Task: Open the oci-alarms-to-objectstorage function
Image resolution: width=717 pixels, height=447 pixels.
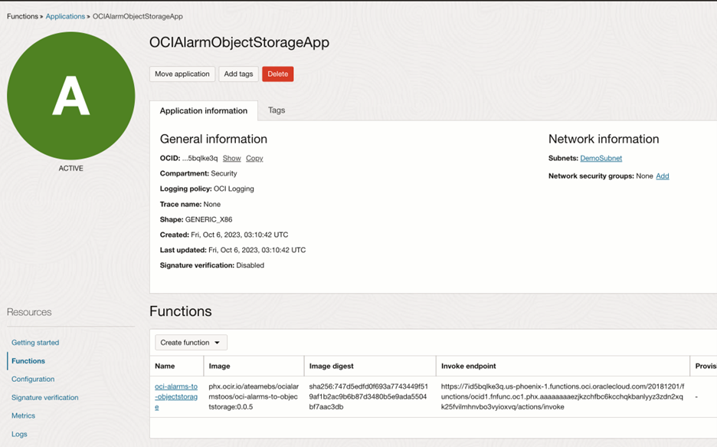Action: [x=176, y=396]
